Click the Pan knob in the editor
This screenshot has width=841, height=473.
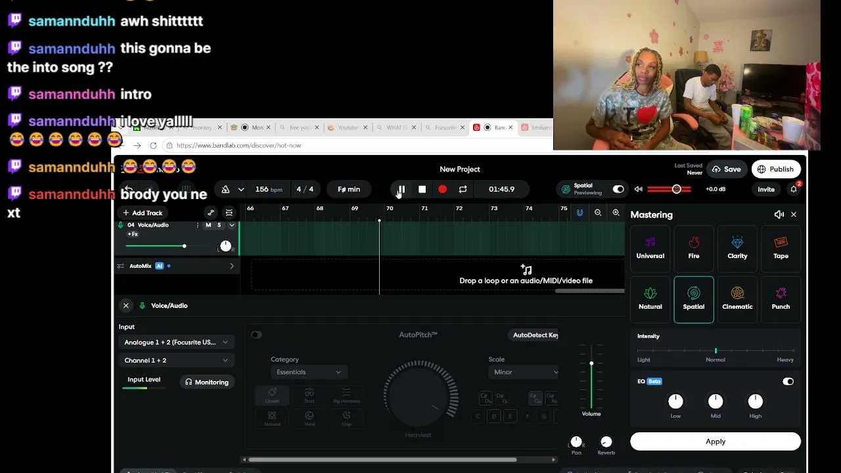[x=576, y=441]
